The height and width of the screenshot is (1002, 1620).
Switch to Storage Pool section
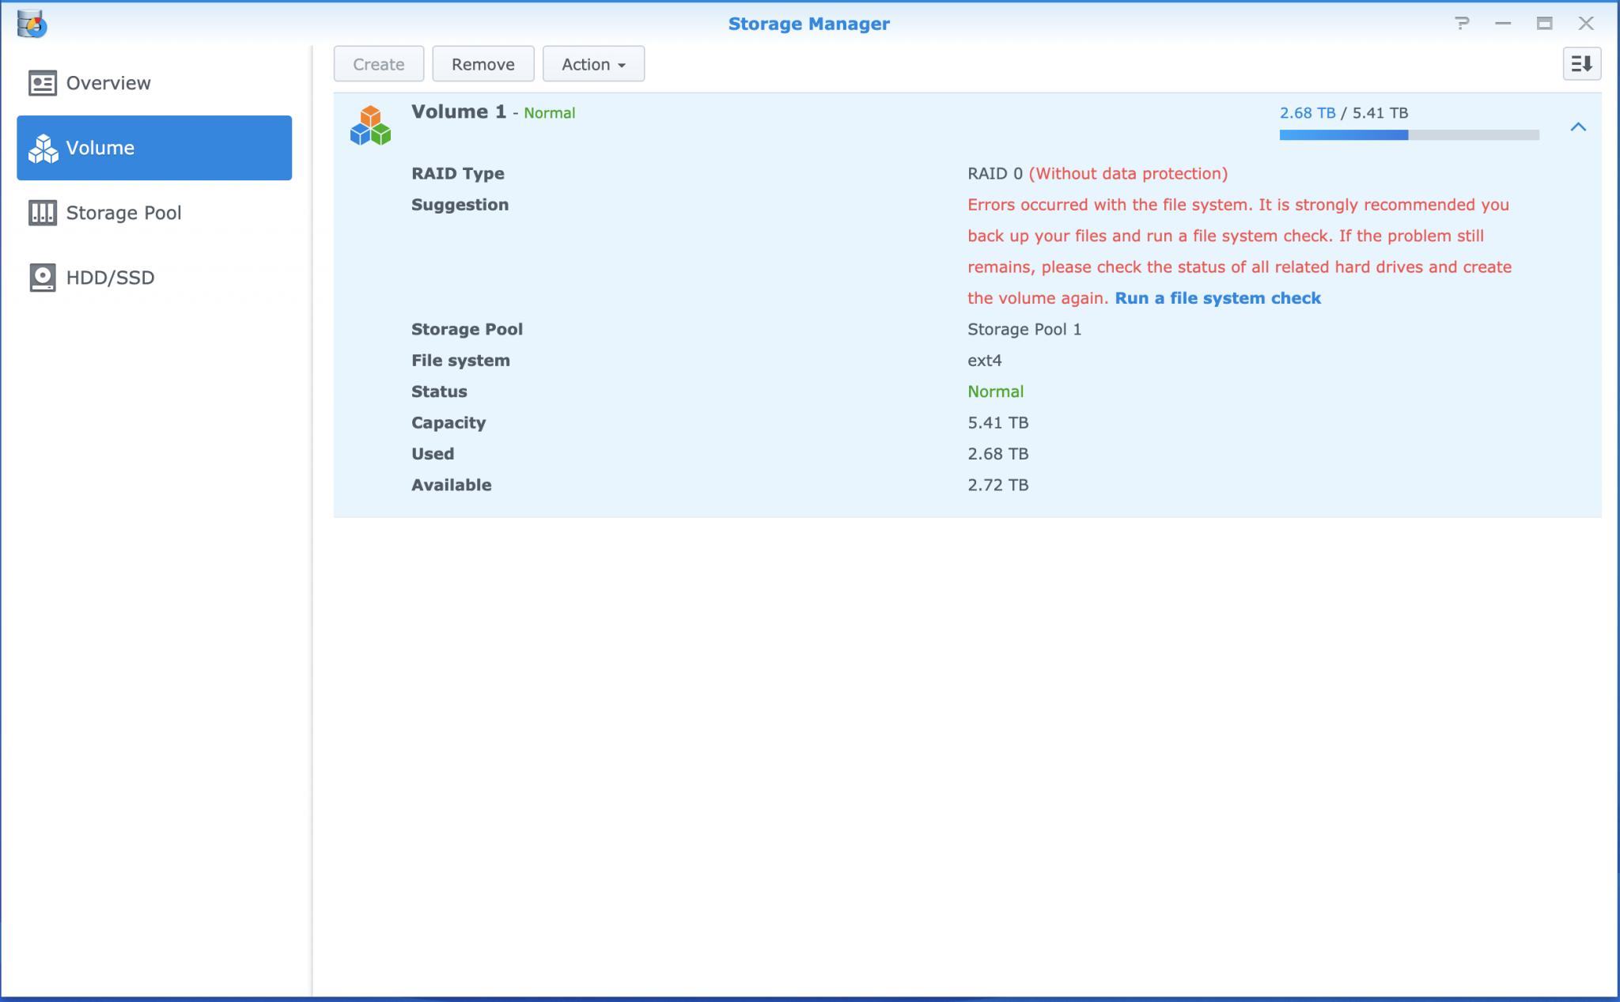pos(154,213)
